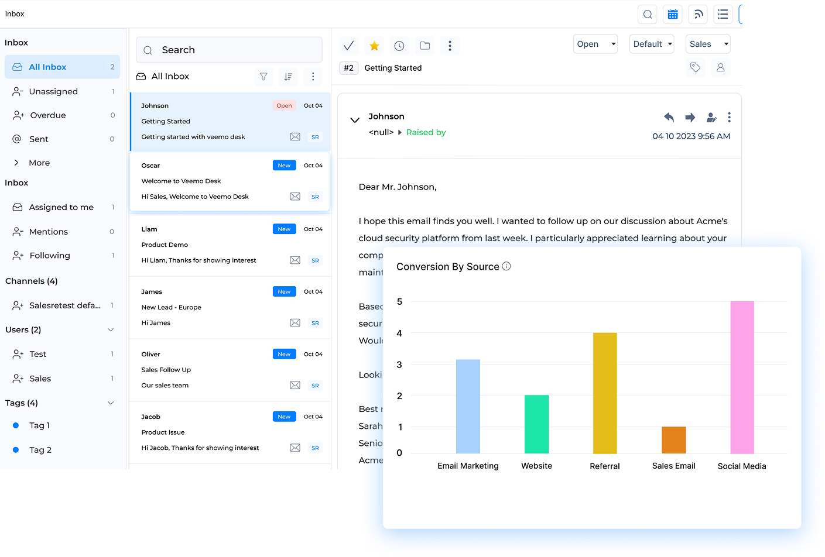
Task: Click the forward arrow on Johnson's email
Action: (x=690, y=117)
